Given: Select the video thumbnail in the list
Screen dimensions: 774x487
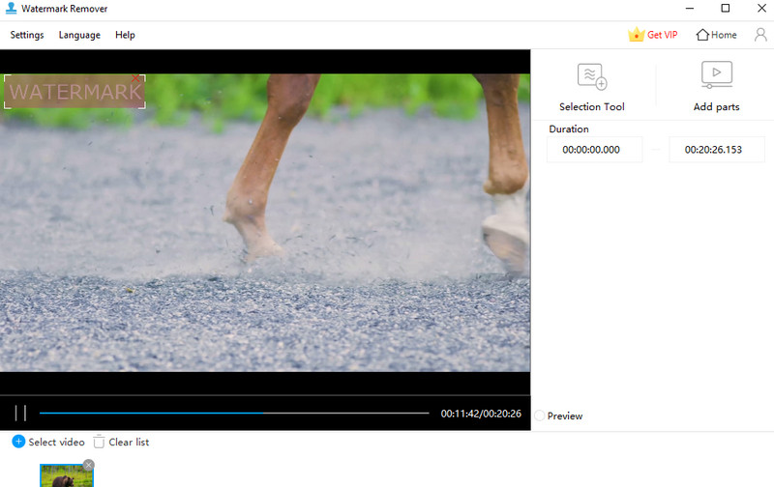Looking at the screenshot, I should click(x=66, y=476).
